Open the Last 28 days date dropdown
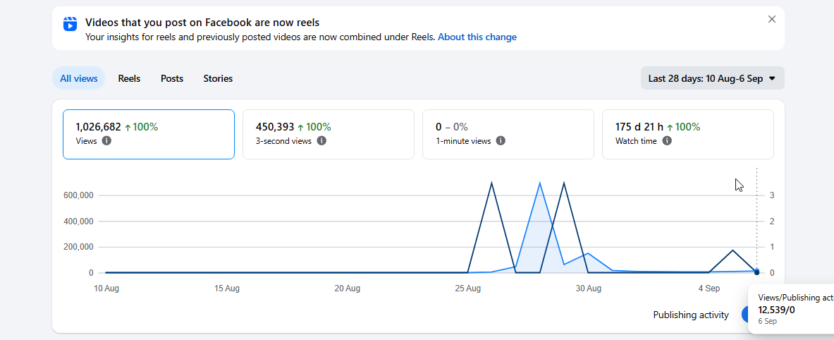The height and width of the screenshot is (340, 834). (712, 78)
